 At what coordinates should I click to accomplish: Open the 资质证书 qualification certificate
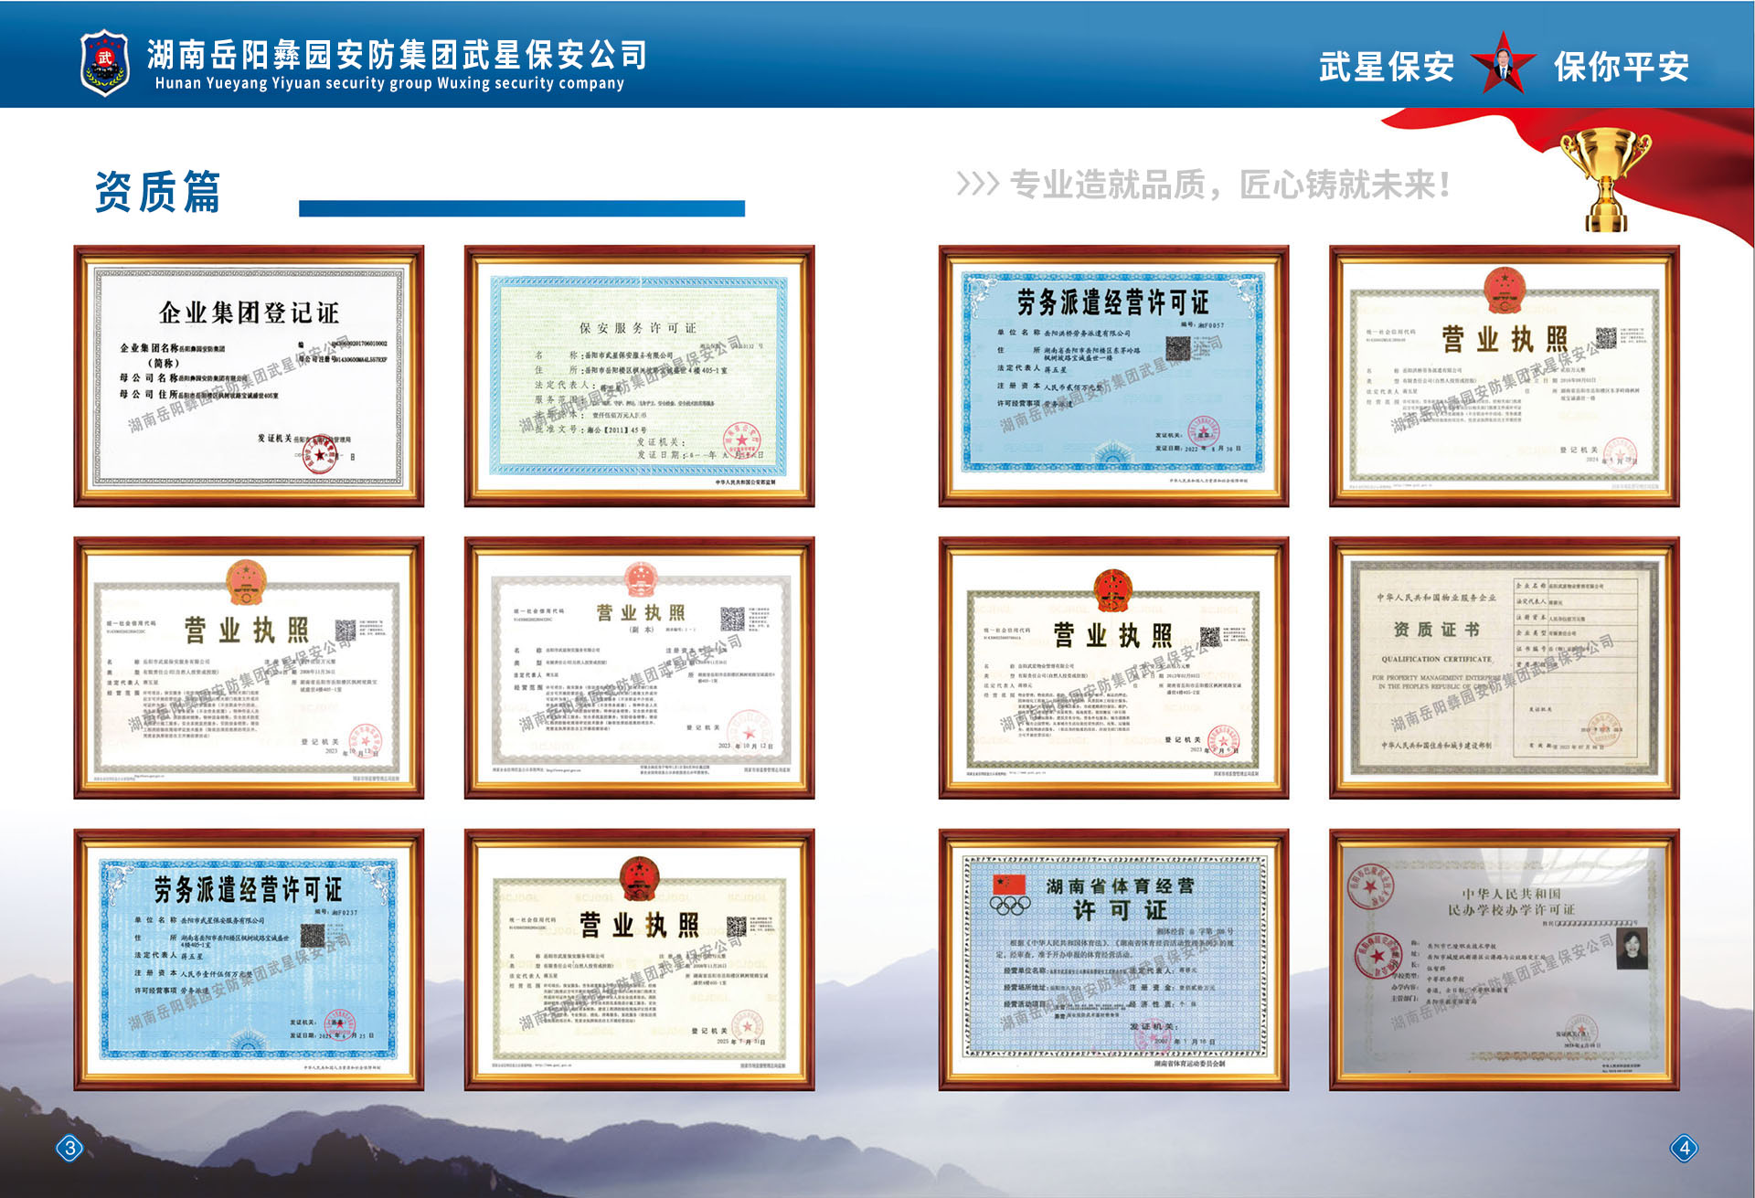click(x=1504, y=668)
